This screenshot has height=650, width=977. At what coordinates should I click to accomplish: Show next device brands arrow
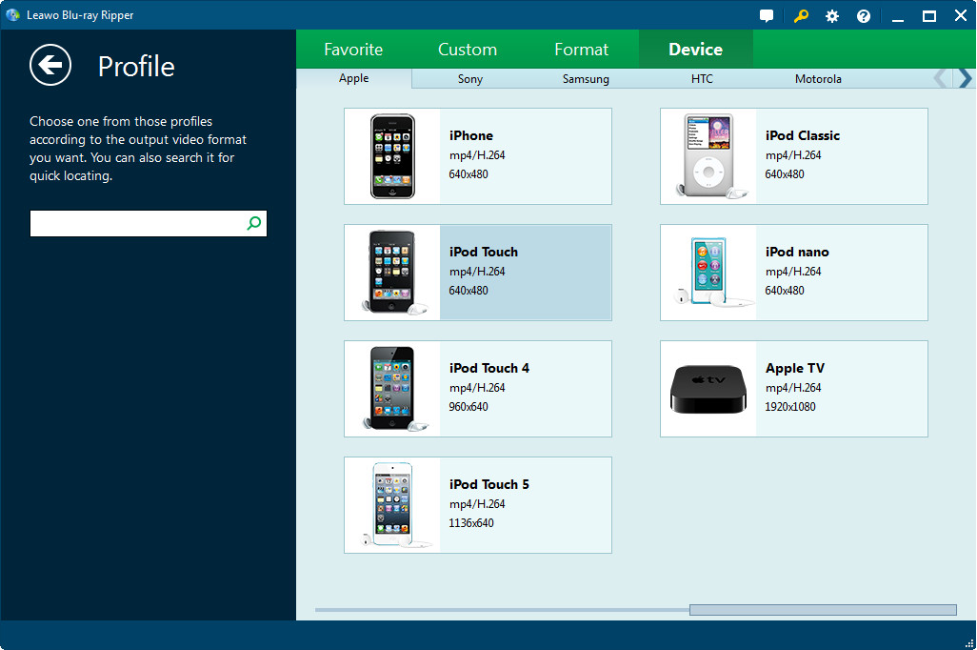click(x=966, y=78)
